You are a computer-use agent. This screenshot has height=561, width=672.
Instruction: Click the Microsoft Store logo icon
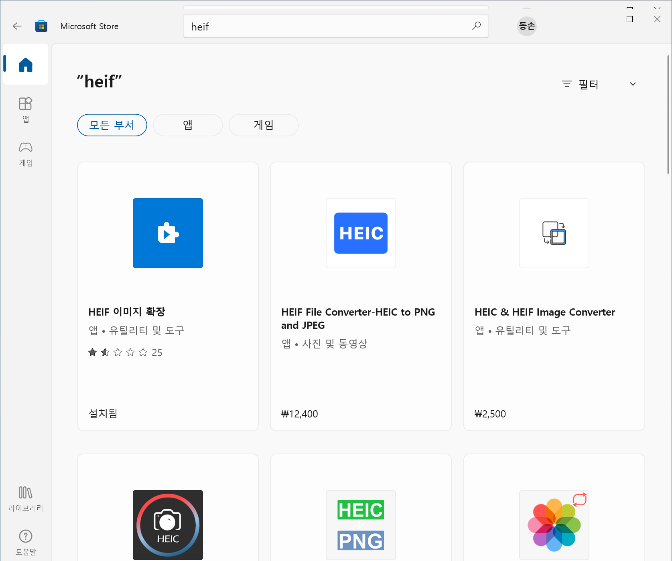41,26
